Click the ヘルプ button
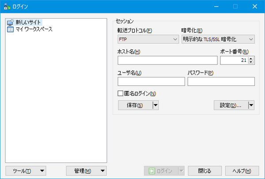265x179 pixels. tap(242, 171)
